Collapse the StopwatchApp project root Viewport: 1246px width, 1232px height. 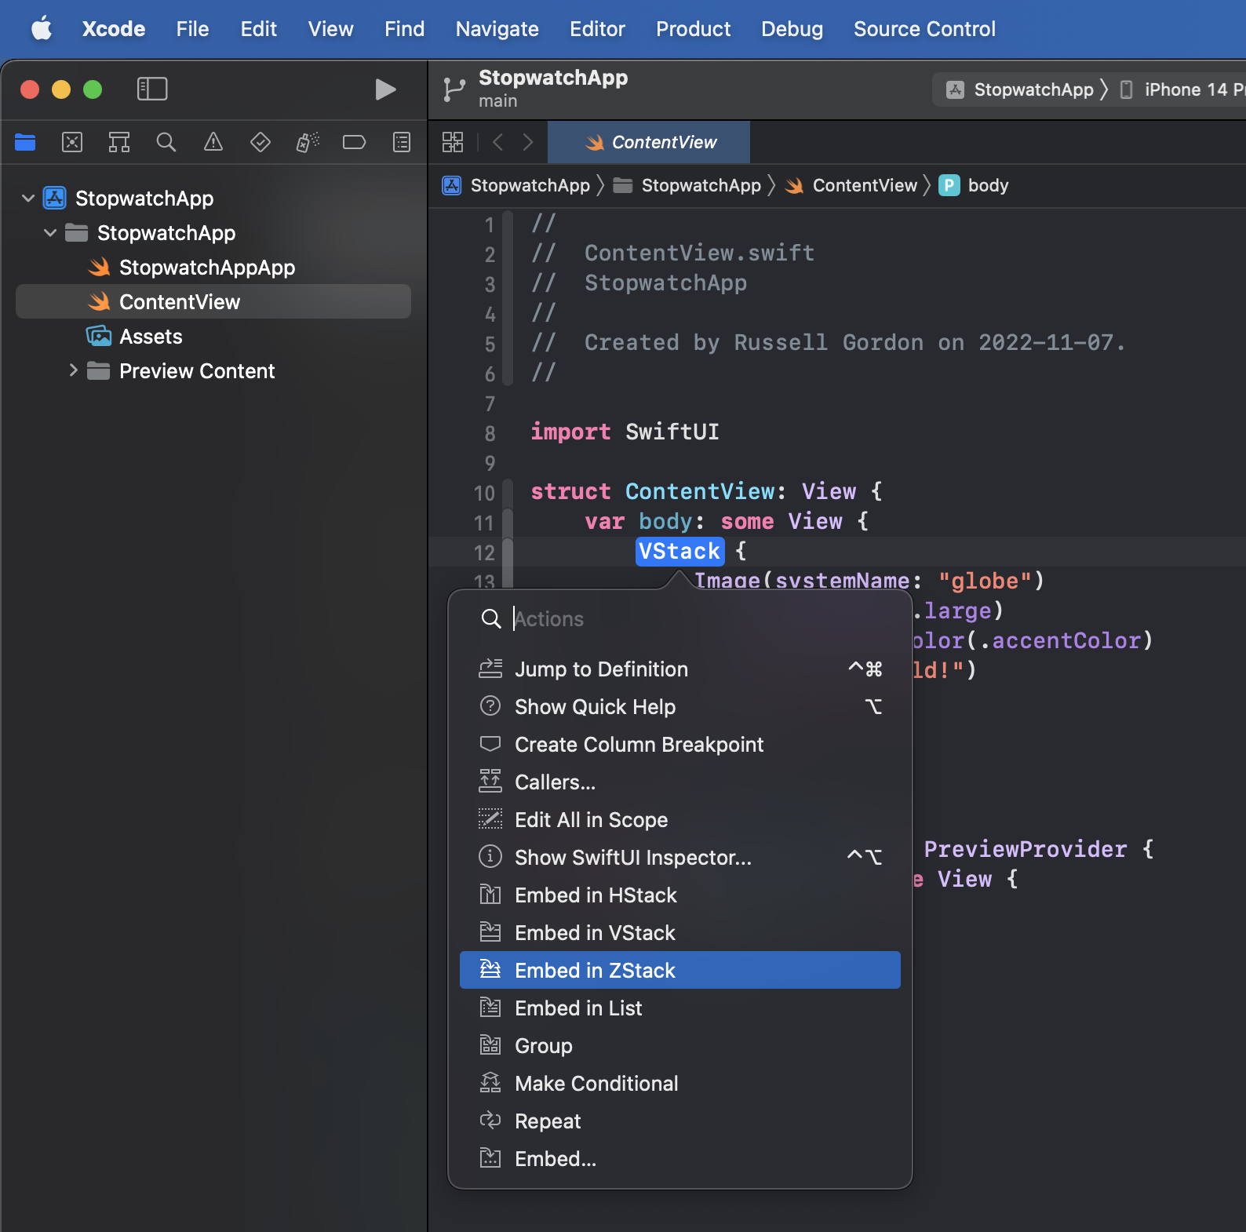click(x=28, y=199)
